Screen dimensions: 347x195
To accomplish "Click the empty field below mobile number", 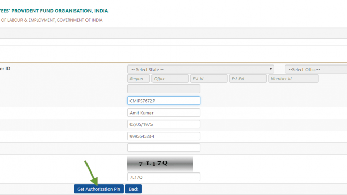I will [164, 147].
